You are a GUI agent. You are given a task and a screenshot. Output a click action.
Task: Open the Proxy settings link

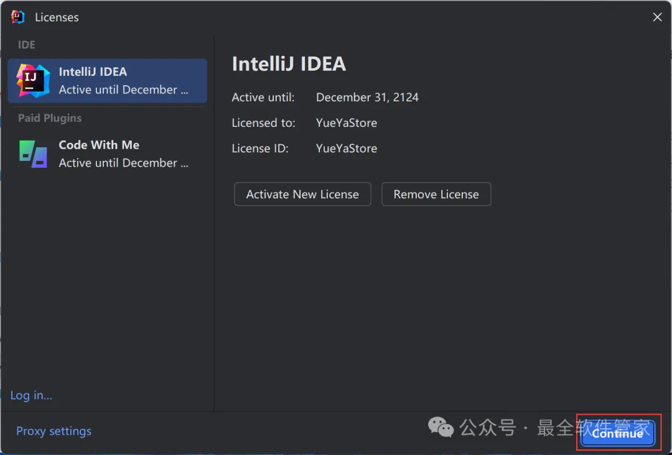point(54,431)
